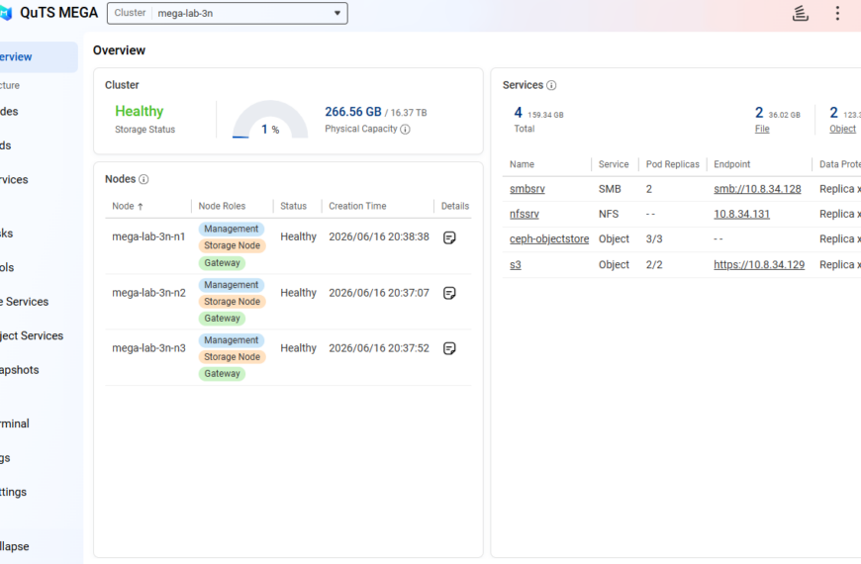Click the Management tag of mega-lab-3n-n1
The image size is (861, 564).
(x=232, y=229)
